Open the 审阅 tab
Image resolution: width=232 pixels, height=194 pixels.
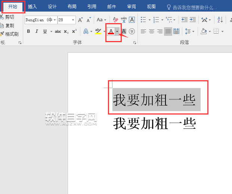coord(132,7)
